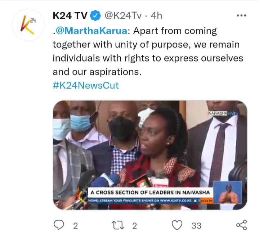Click the K24 TV profile avatar
This screenshot has height=234, width=259.
click(28, 25)
